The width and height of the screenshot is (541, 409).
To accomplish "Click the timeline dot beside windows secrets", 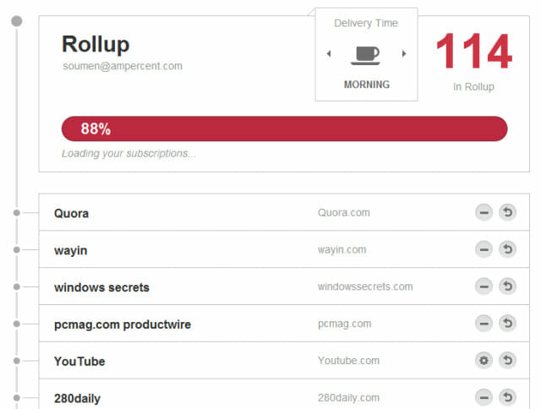I will 17,287.
